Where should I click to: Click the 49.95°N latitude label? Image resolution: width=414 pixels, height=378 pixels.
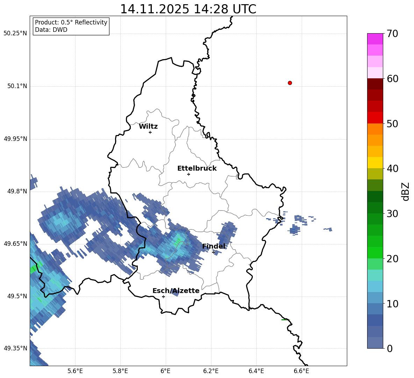click(x=15, y=139)
